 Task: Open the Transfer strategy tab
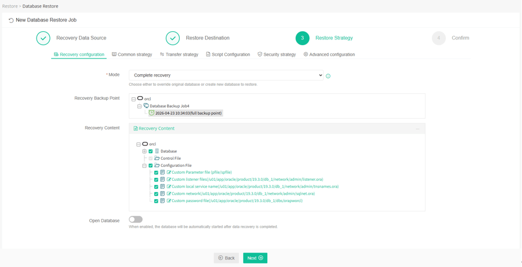[x=179, y=54]
